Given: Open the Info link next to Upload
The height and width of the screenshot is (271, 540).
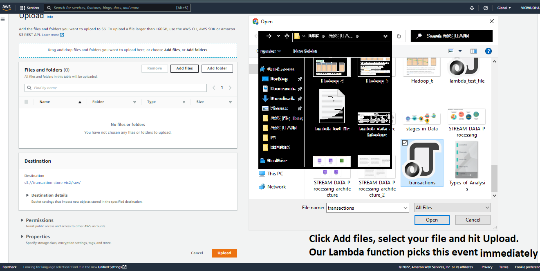Looking at the screenshot, I should tap(50, 17).
